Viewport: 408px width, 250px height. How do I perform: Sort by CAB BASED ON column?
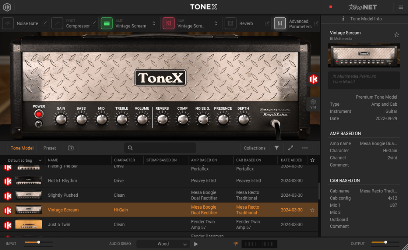click(249, 160)
